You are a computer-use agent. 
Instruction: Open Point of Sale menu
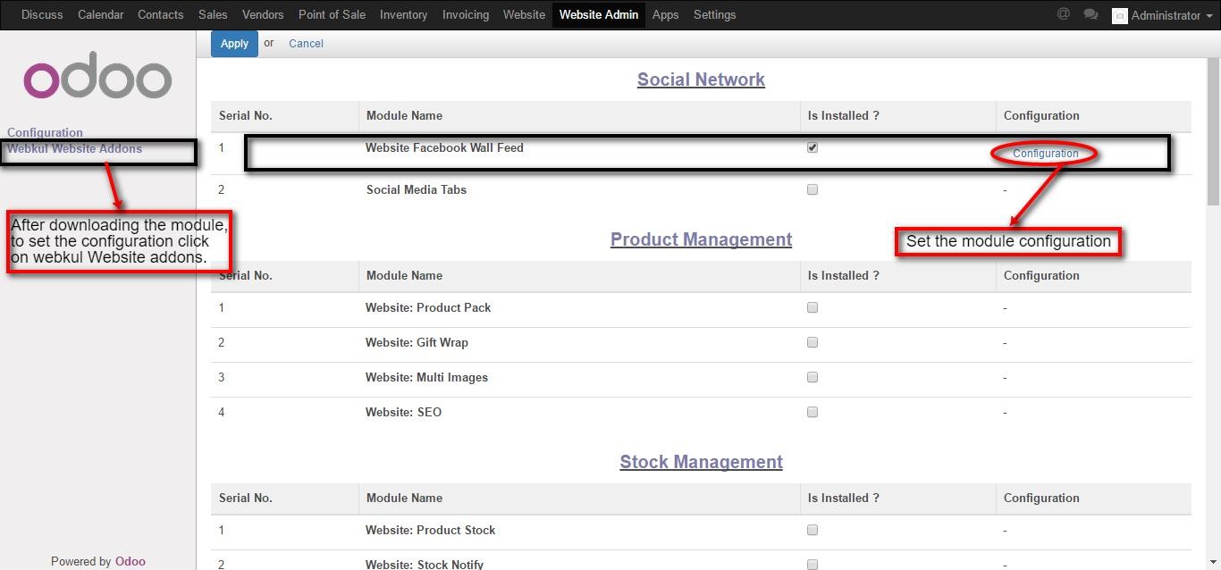coord(332,14)
